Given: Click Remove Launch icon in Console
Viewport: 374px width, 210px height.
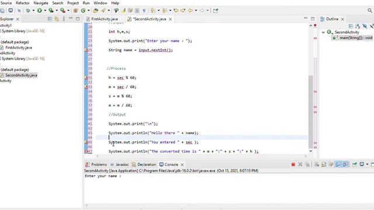Looking at the screenshot, I should coord(300,164).
